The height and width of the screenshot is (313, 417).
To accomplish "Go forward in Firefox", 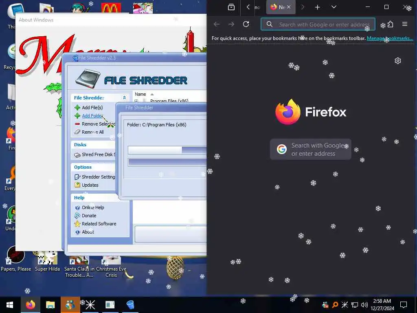I will 231,24.
